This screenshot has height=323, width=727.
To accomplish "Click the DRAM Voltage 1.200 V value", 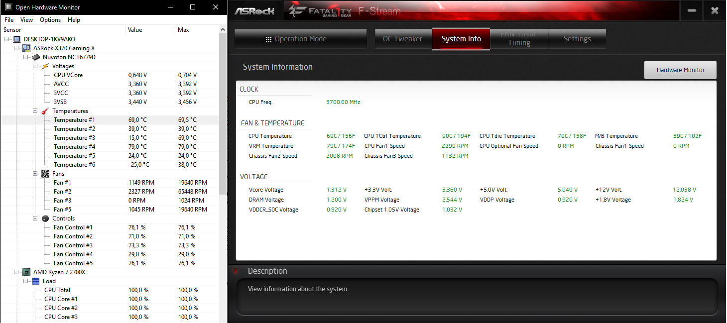I will coord(337,200).
